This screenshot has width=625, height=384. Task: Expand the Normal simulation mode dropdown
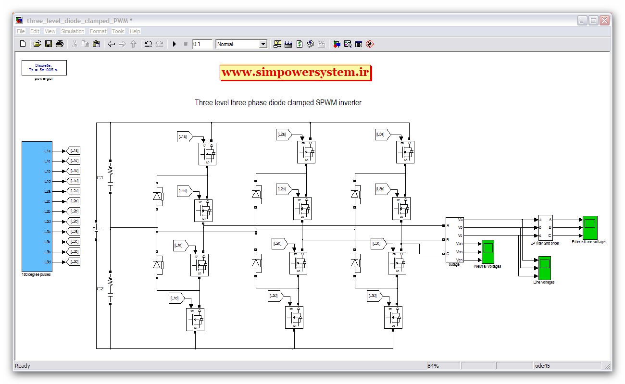point(262,44)
